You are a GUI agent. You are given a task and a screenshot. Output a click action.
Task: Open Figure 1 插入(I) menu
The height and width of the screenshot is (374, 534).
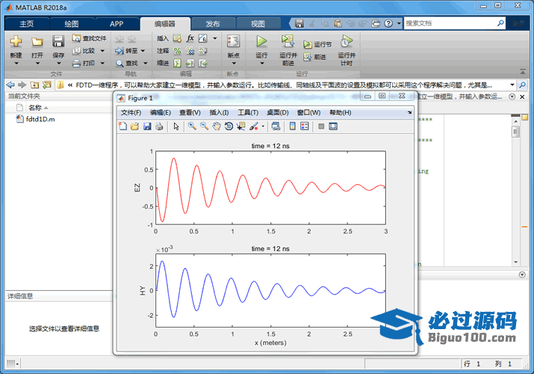click(x=219, y=112)
